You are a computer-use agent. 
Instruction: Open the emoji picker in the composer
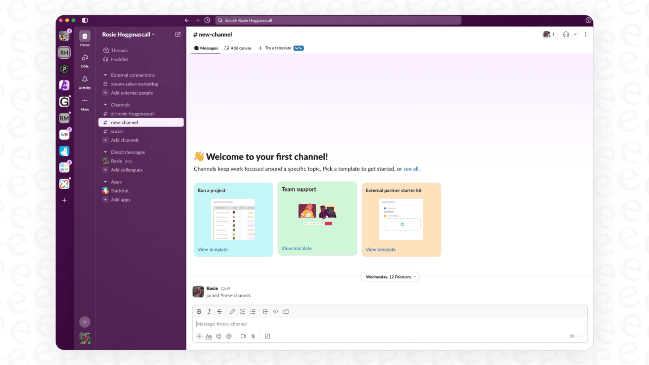[x=219, y=336]
